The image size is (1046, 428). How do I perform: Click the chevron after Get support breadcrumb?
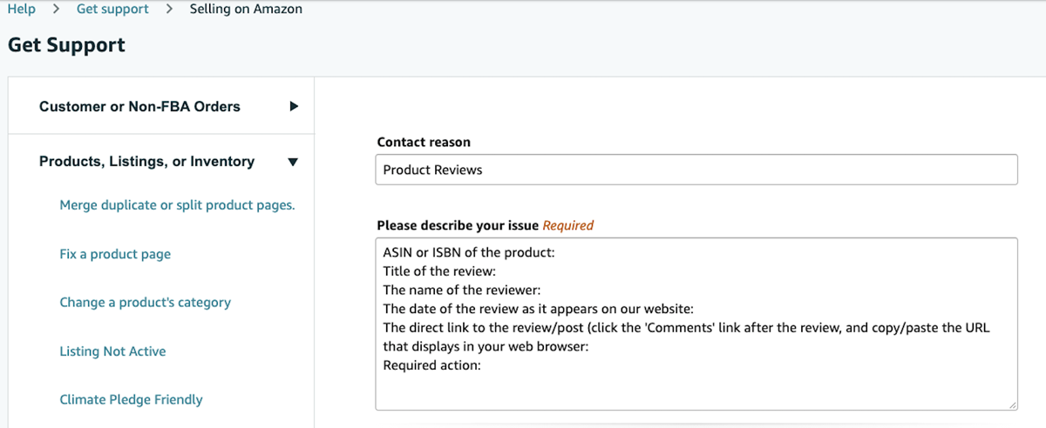169,10
